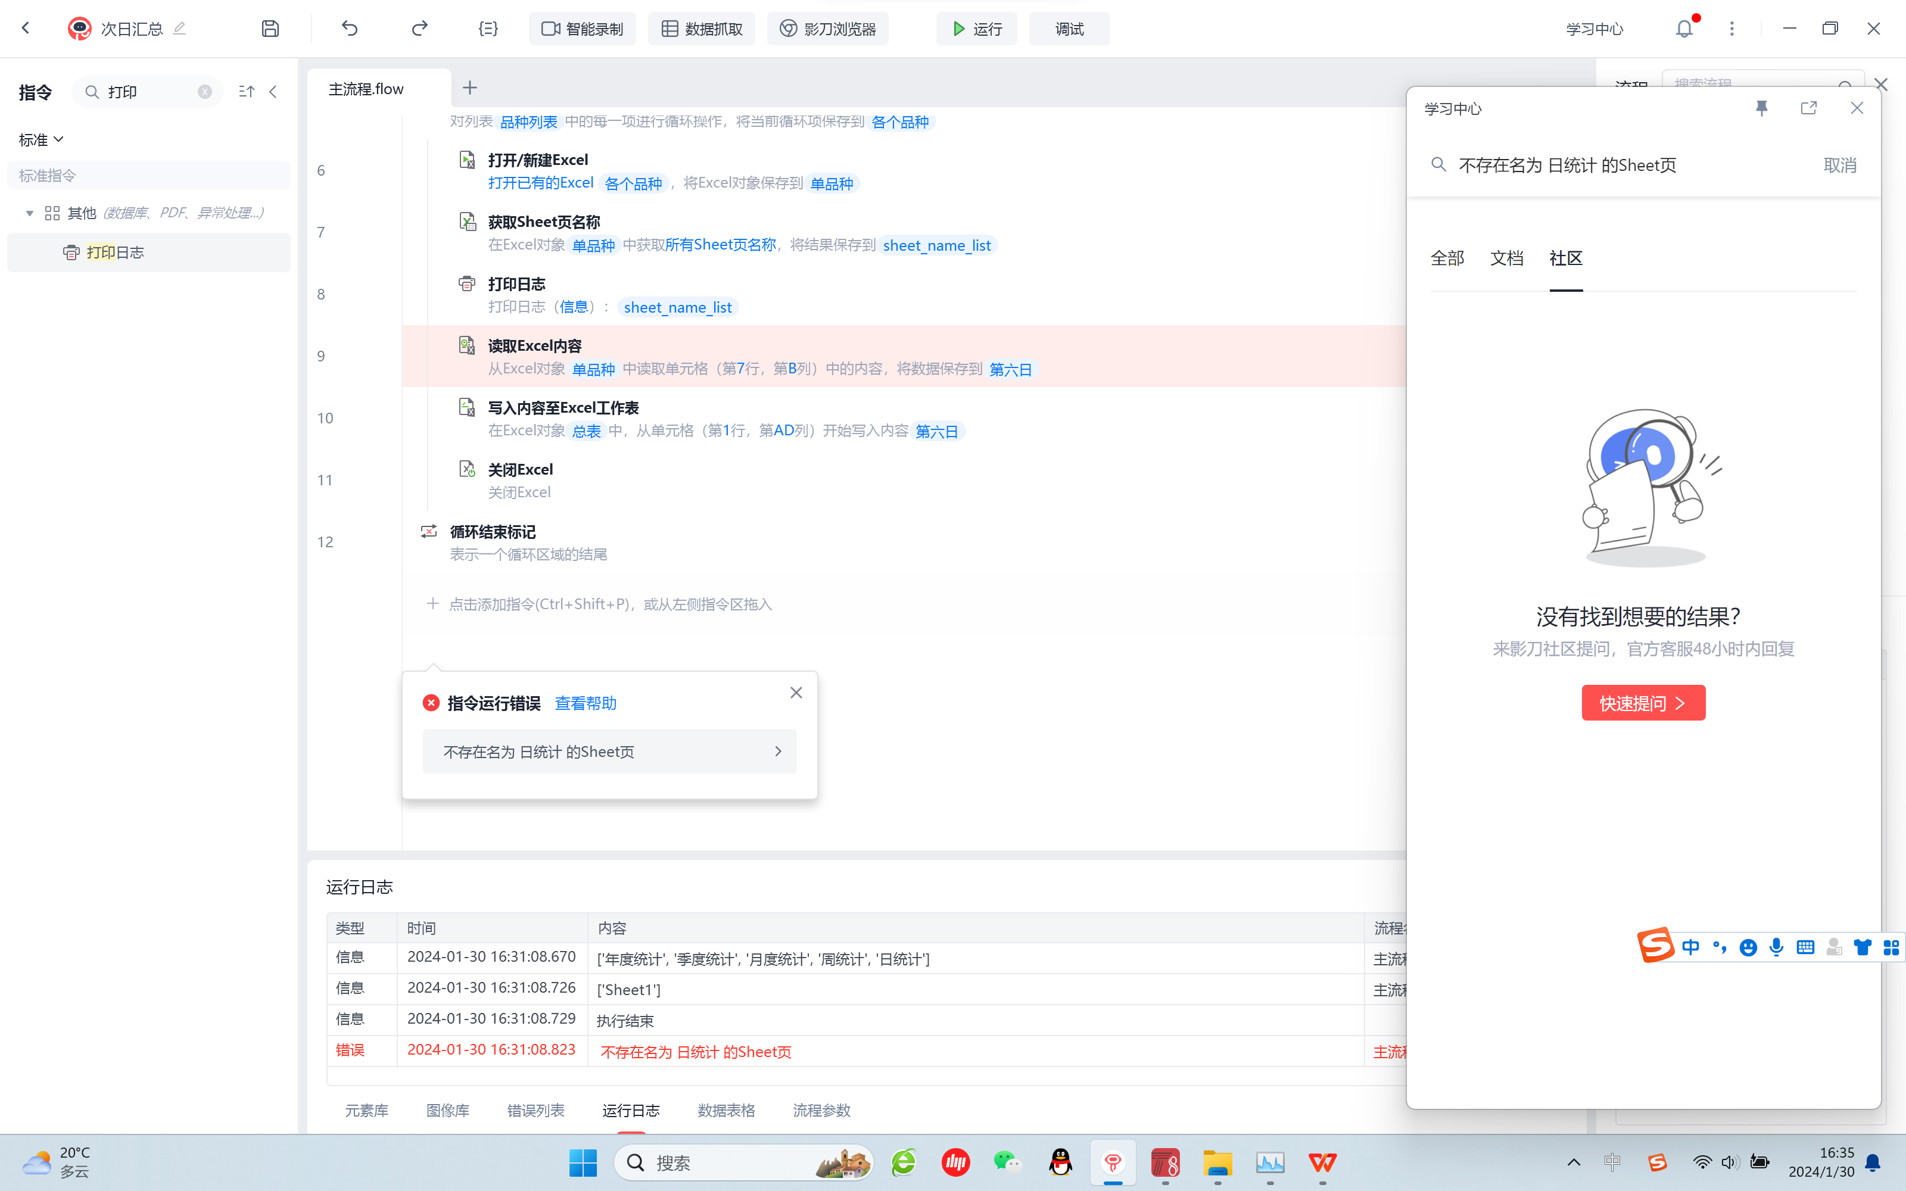The image size is (1906, 1191).
Task: Click the notification bell icon
Action: point(1683,29)
